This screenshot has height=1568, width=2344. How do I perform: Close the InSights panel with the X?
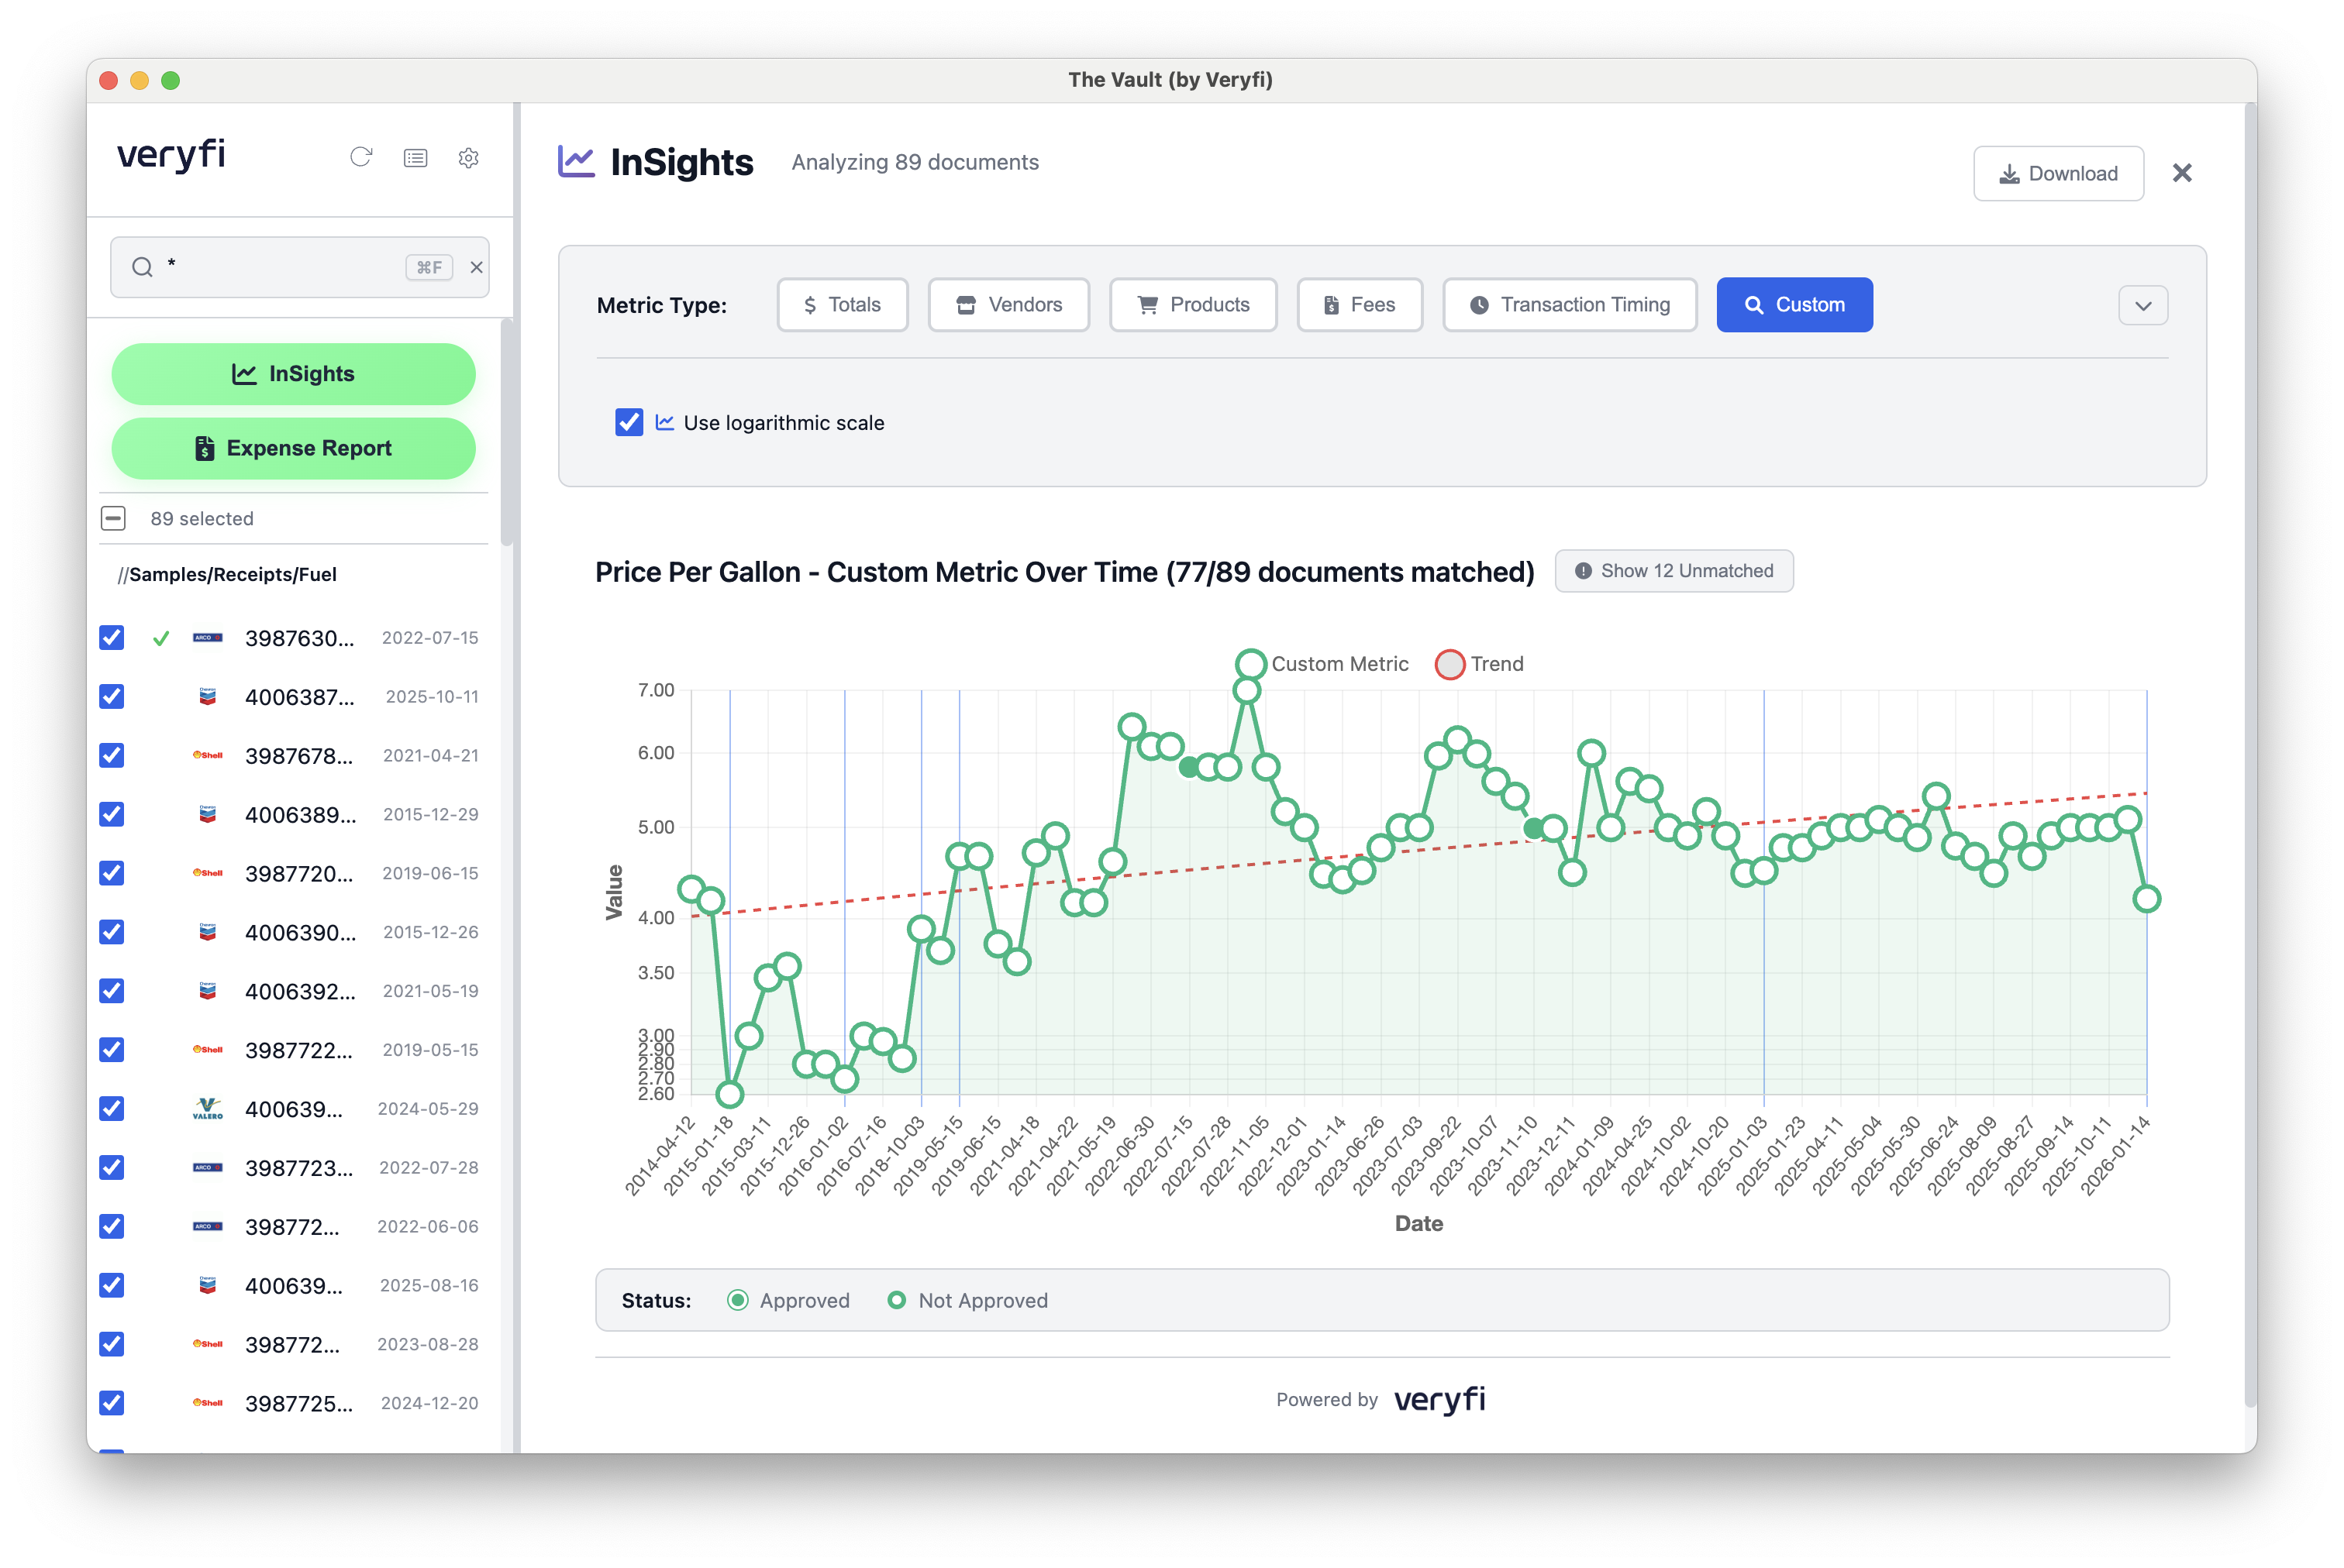(2182, 173)
